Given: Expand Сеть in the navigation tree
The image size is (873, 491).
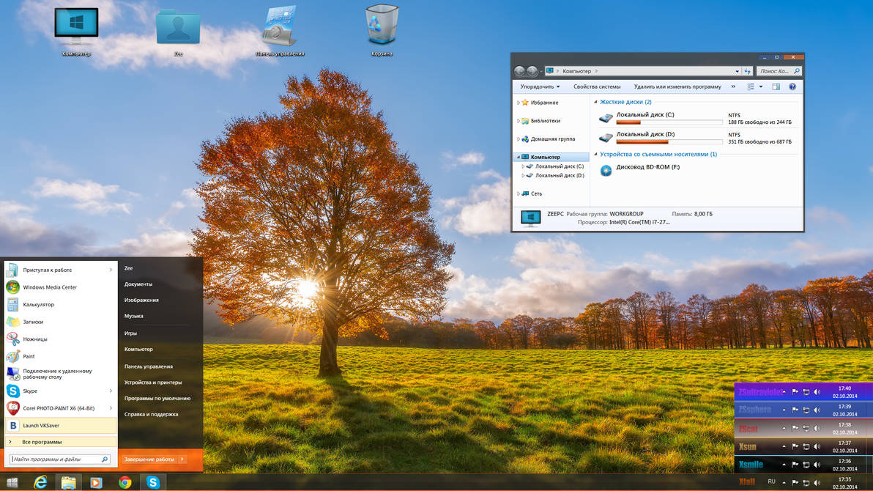Looking at the screenshot, I should [519, 193].
